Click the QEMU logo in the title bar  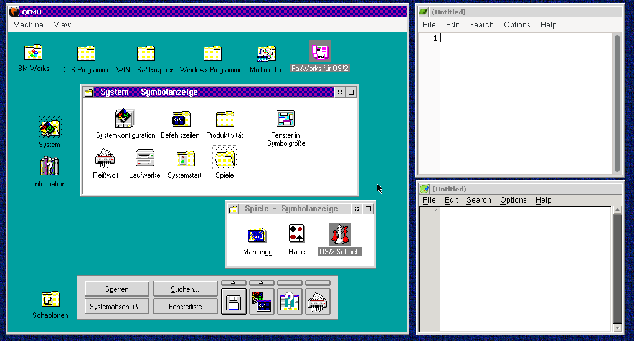click(14, 12)
